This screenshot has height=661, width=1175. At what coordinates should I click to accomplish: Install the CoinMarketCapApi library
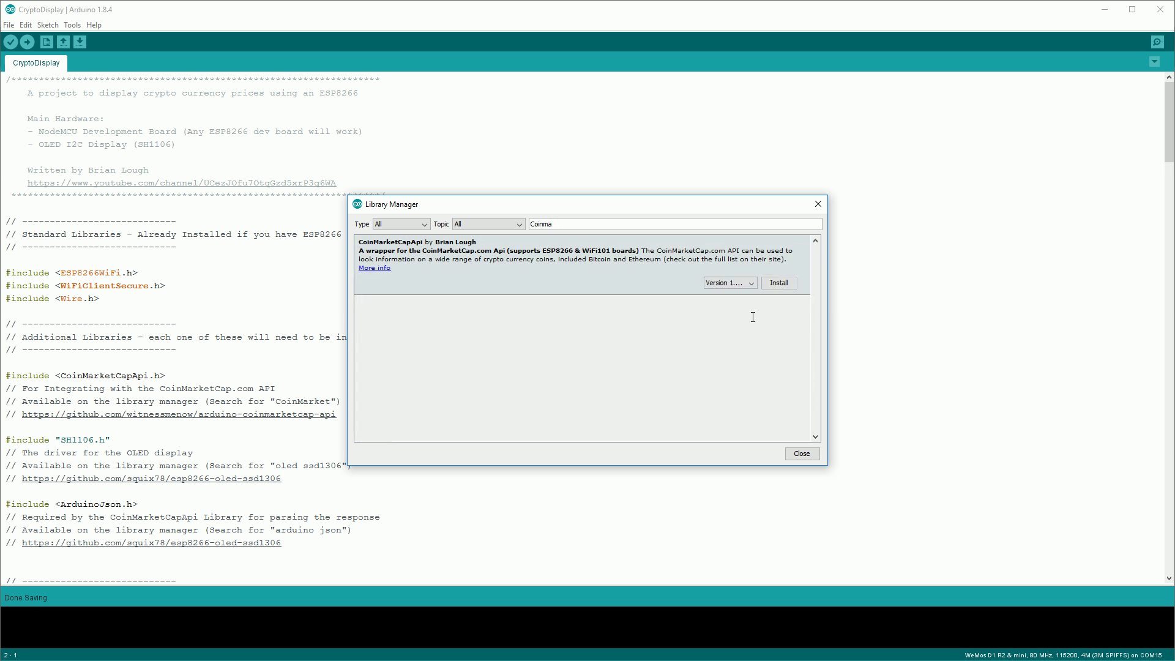pyautogui.click(x=778, y=283)
